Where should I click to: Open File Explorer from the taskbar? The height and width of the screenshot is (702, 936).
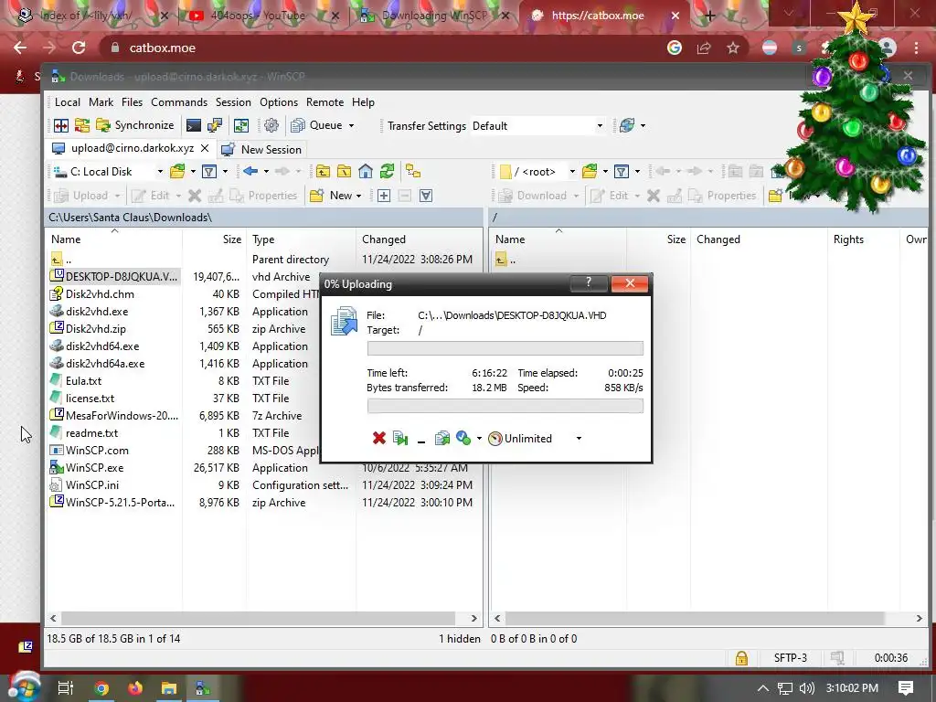click(169, 688)
